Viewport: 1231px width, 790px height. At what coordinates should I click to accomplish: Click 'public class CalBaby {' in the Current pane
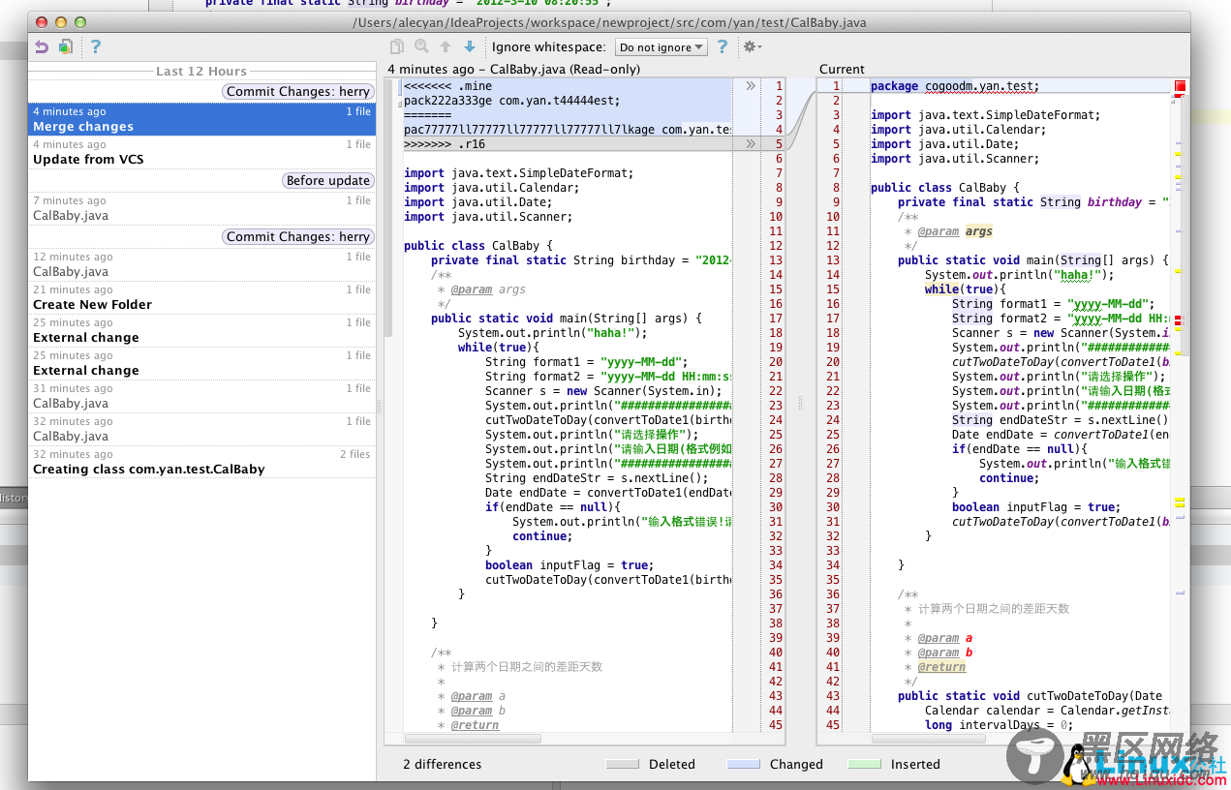coord(945,188)
